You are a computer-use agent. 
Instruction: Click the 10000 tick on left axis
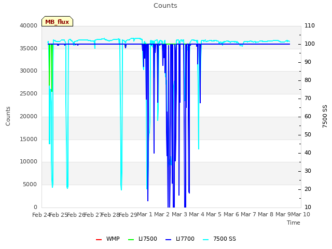pyautogui.click(x=29, y=161)
